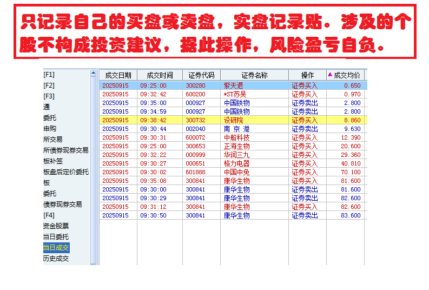This screenshot has width=429, height=290.
Task: Click the 操作 column header
Action: 307,75
